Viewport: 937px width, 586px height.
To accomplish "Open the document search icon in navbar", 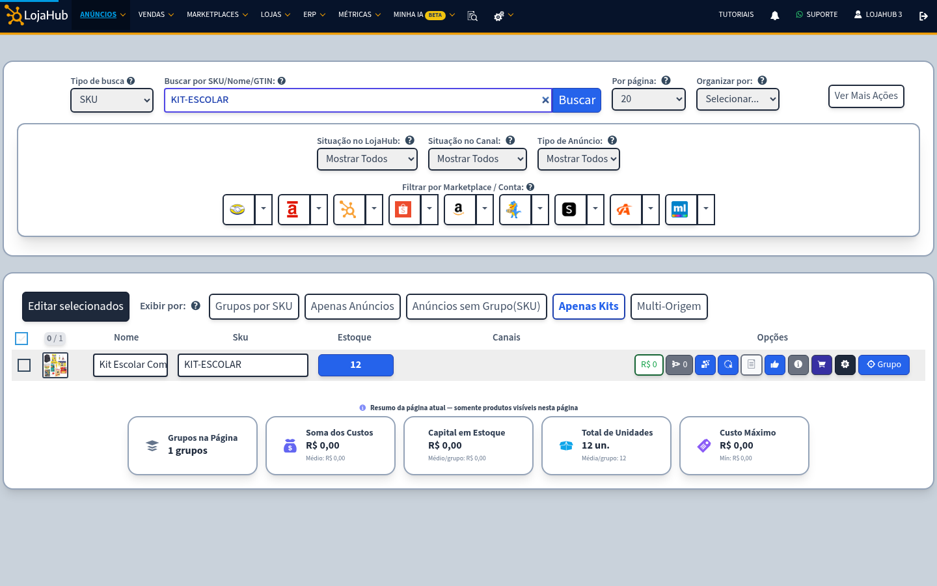I will click(472, 16).
